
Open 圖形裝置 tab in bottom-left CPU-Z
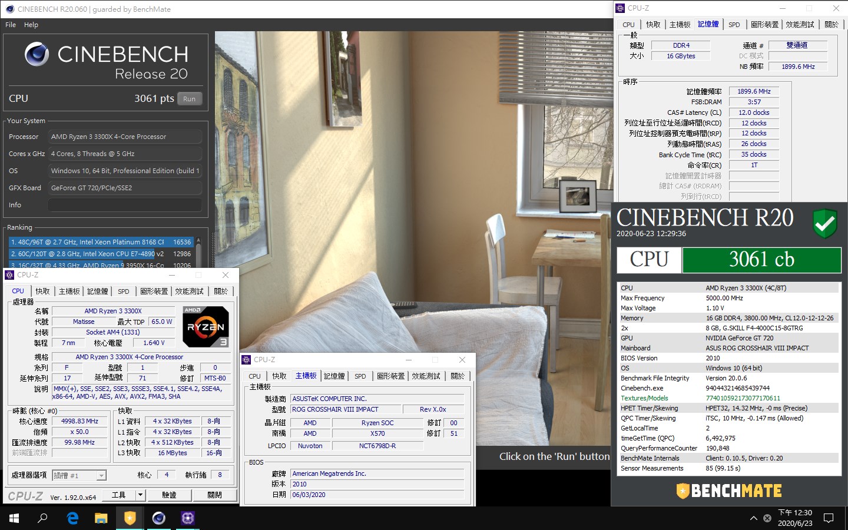[154, 291]
